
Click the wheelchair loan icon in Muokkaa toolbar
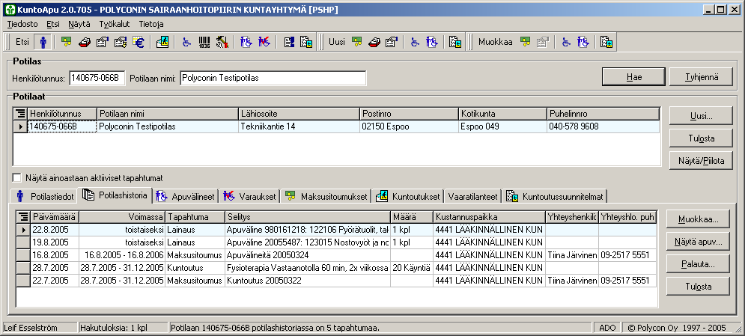point(583,42)
